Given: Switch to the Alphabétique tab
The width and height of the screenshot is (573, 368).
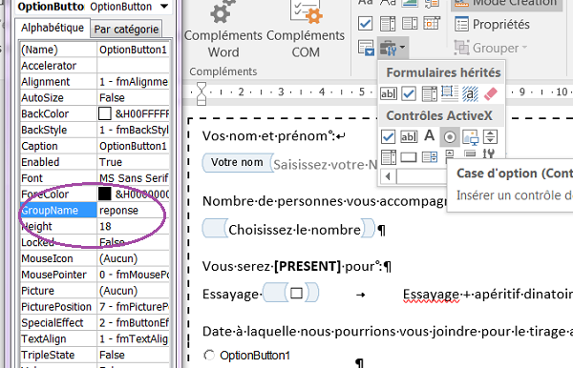Looking at the screenshot, I should click(x=53, y=28).
